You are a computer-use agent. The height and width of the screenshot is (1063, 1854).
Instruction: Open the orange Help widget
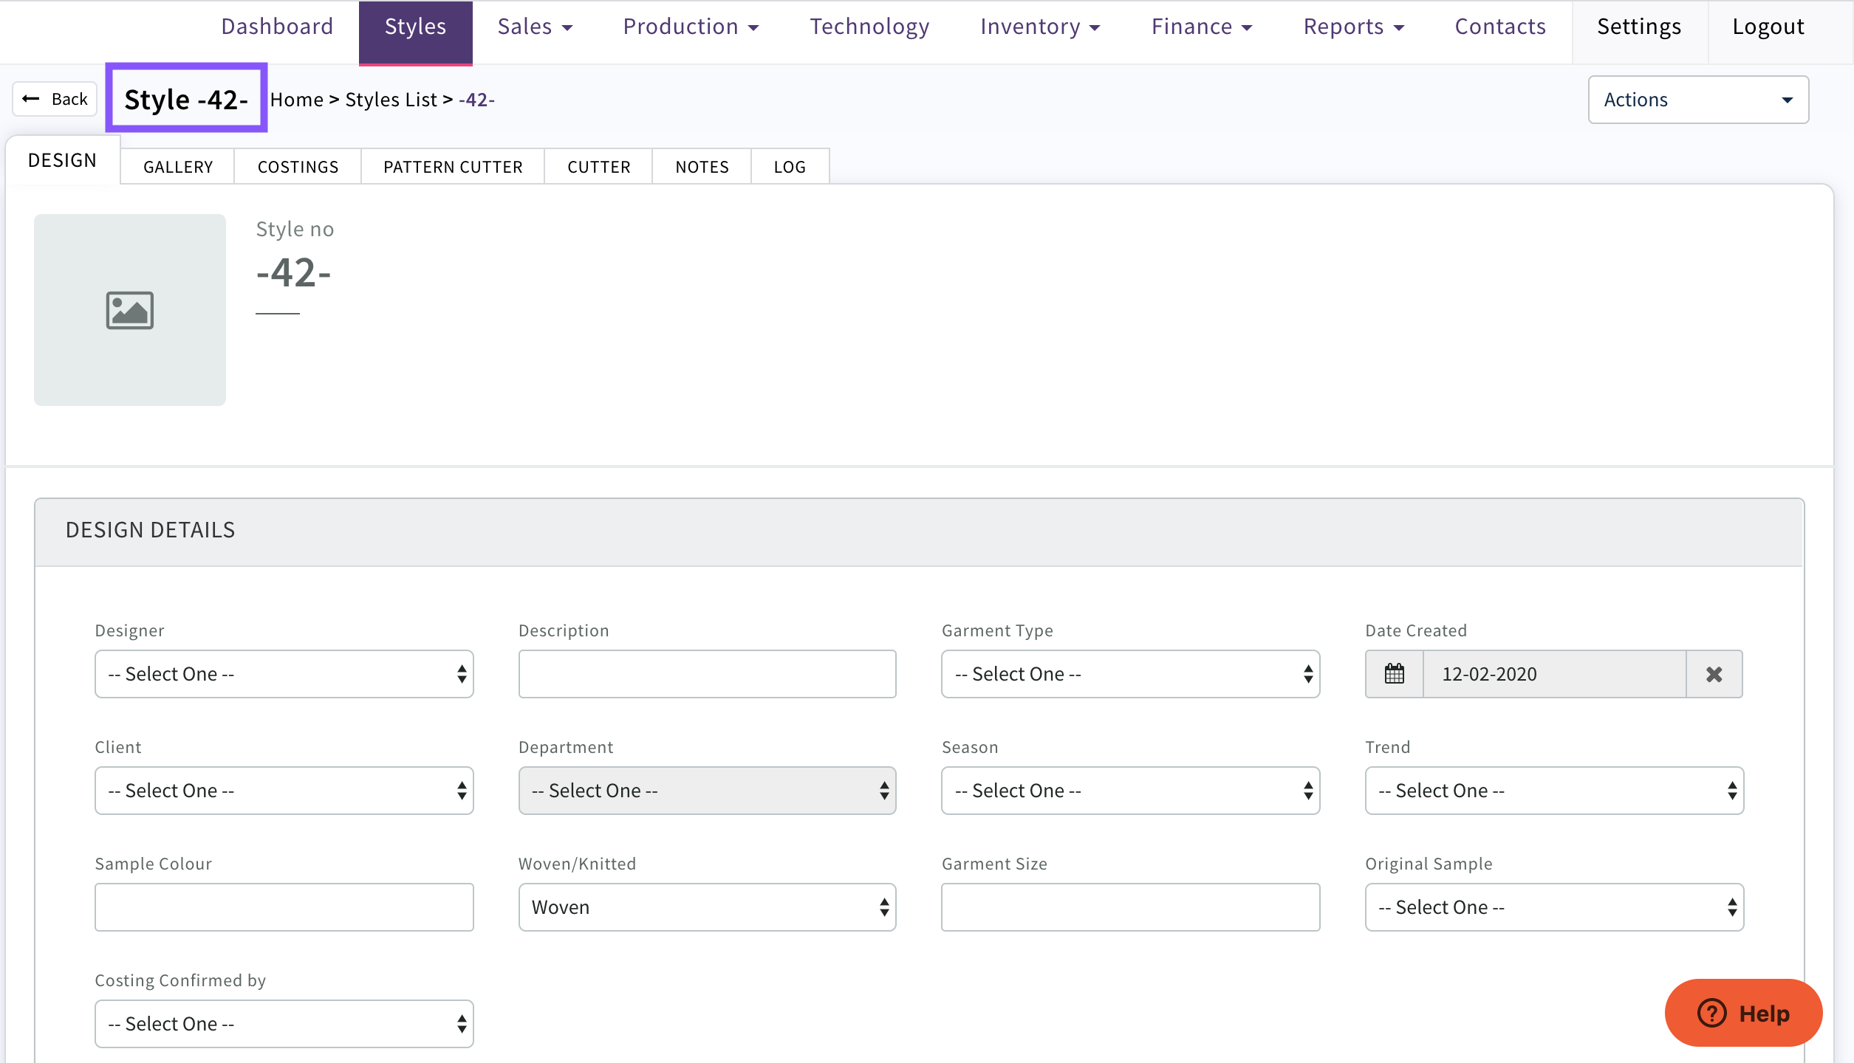coord(1743,1013)
